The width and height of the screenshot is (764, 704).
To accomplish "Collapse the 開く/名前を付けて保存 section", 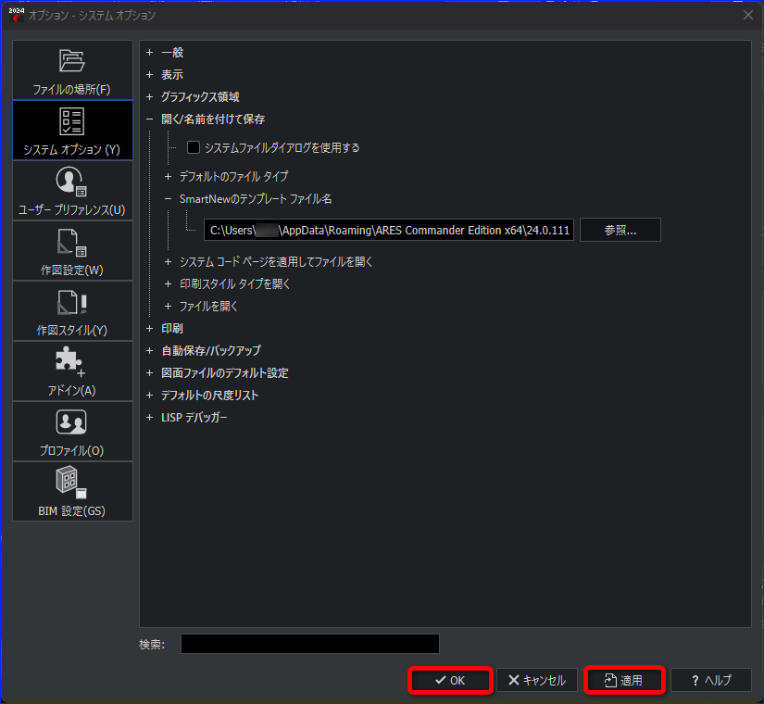I will pyautogui.click(x=150, y=119).
